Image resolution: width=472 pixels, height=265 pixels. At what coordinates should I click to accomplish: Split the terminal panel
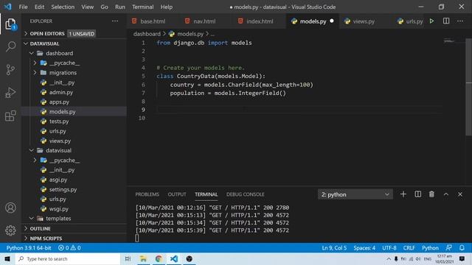point(418,194)
